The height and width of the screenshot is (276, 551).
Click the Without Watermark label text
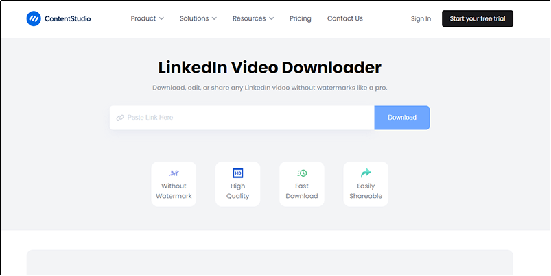click(x=174, y=191)
